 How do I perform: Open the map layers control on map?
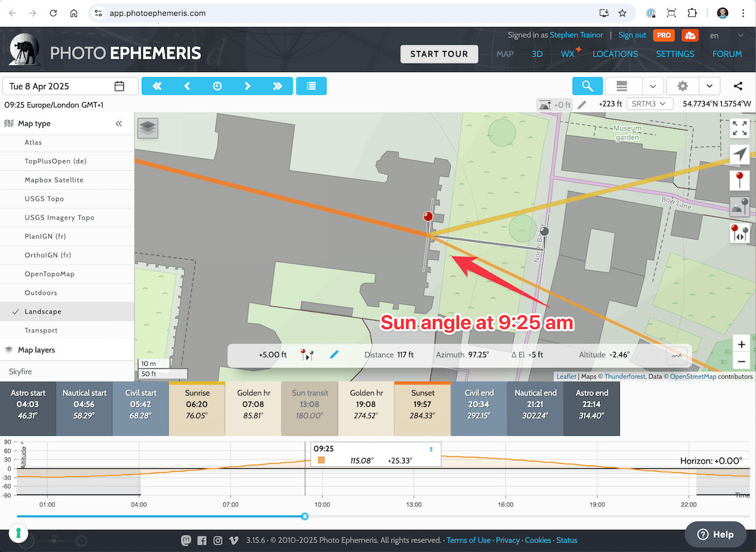tap(148, 128)
